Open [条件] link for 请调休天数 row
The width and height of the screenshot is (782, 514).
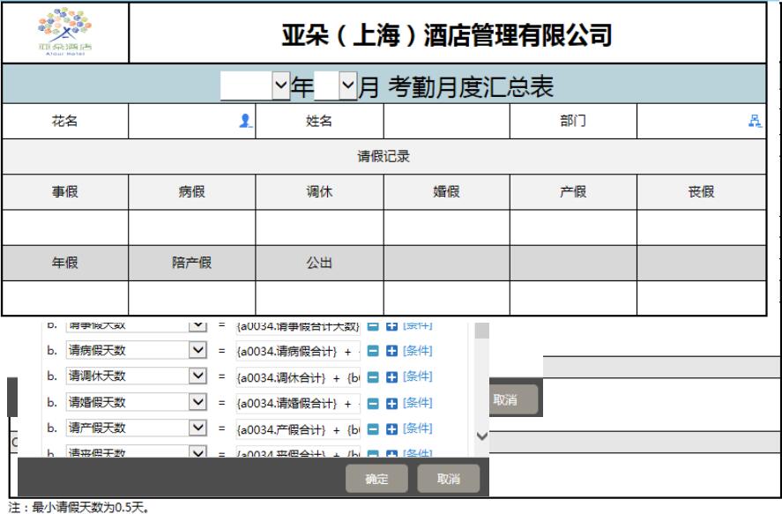[417, 376]
